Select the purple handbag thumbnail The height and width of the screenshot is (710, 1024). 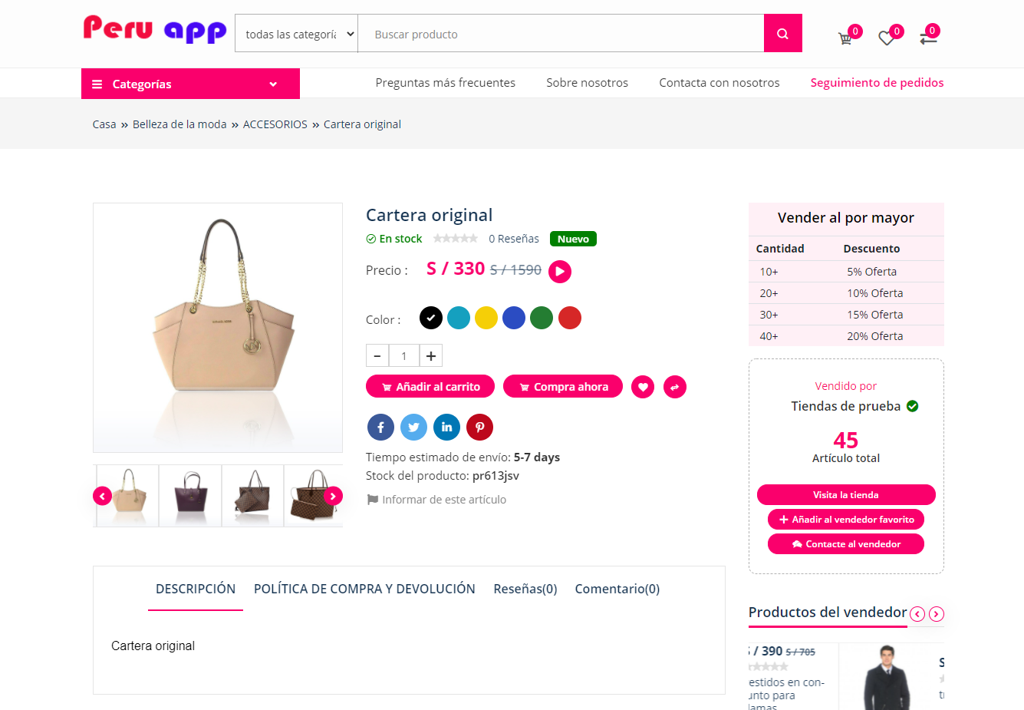click(x=190, y=496)
